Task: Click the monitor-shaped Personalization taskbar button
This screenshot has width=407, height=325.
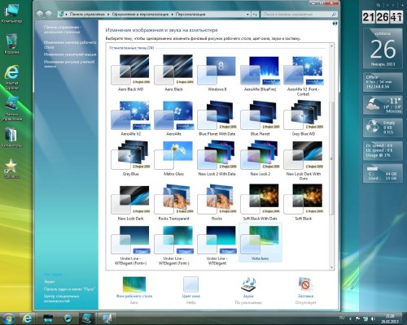Action: coord(107,318)
